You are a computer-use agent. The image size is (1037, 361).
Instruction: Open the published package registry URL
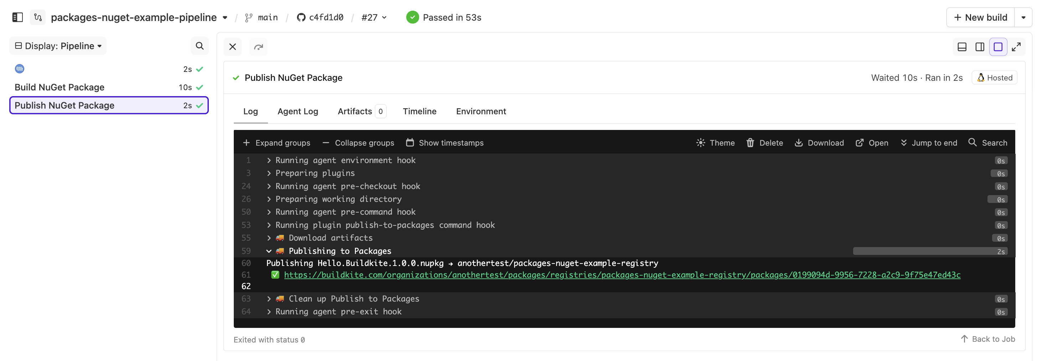[622, 275]
